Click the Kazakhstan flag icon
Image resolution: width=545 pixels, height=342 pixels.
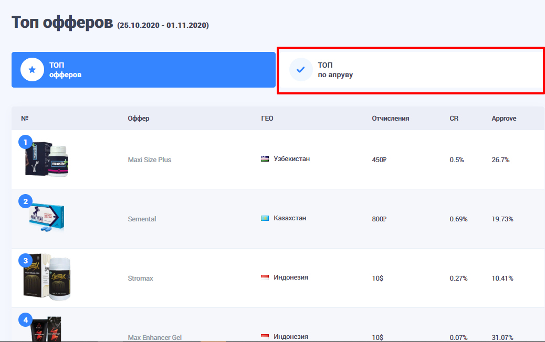click(265, 218)
